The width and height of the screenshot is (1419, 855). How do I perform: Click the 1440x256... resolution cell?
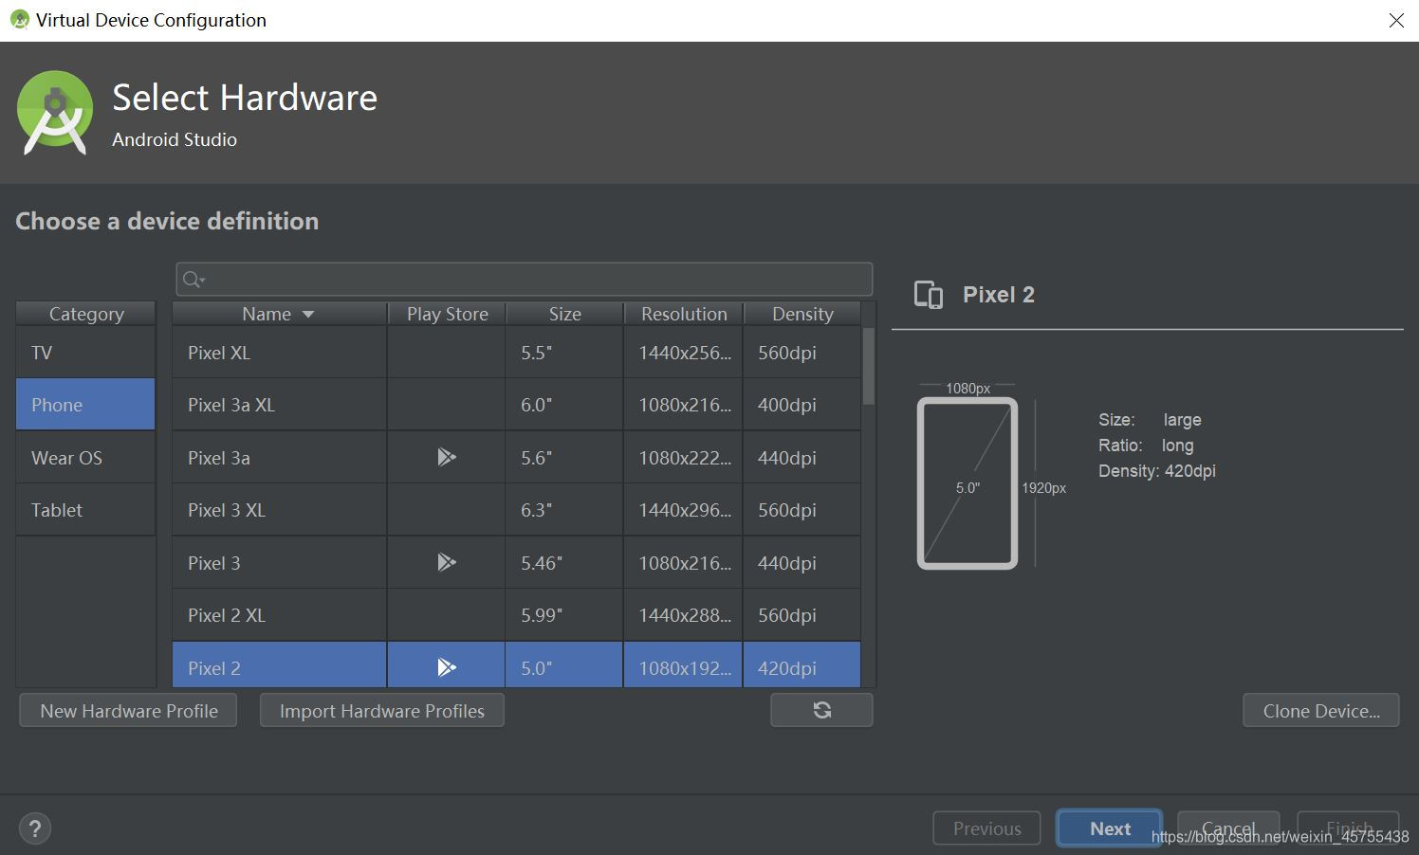tap(685, 353)
